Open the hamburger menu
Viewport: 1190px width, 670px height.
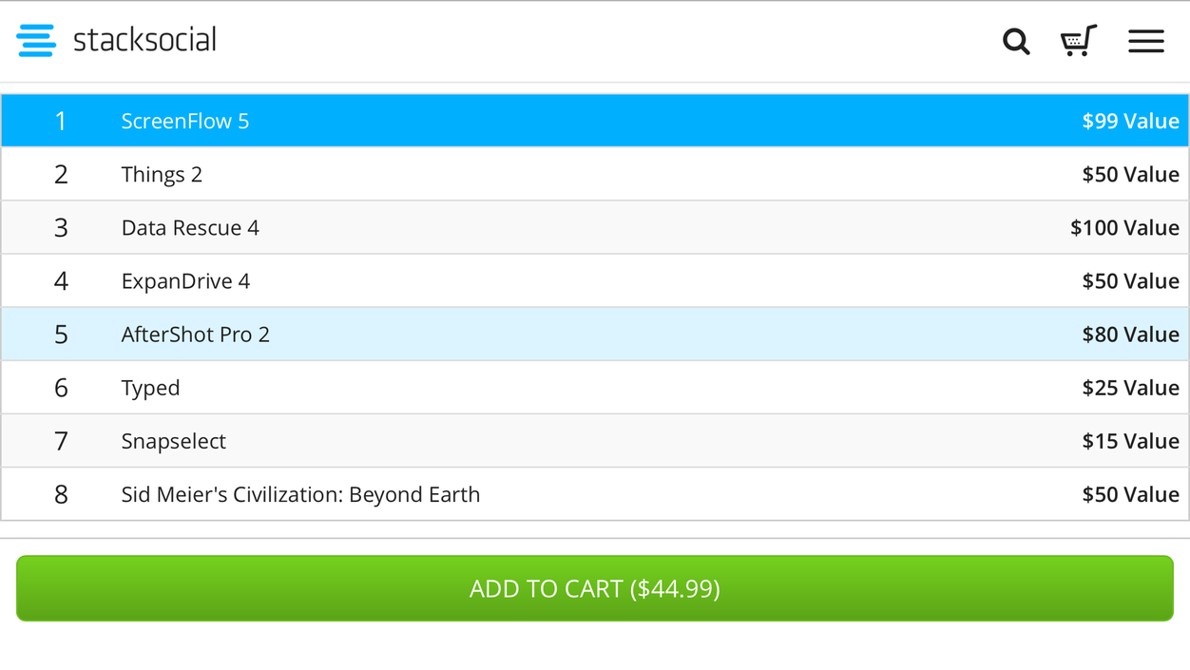(1146, 41)
